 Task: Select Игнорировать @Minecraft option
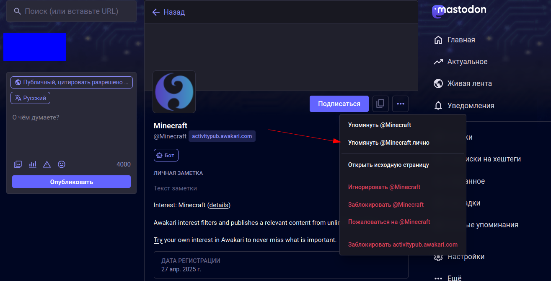point(384,187)
